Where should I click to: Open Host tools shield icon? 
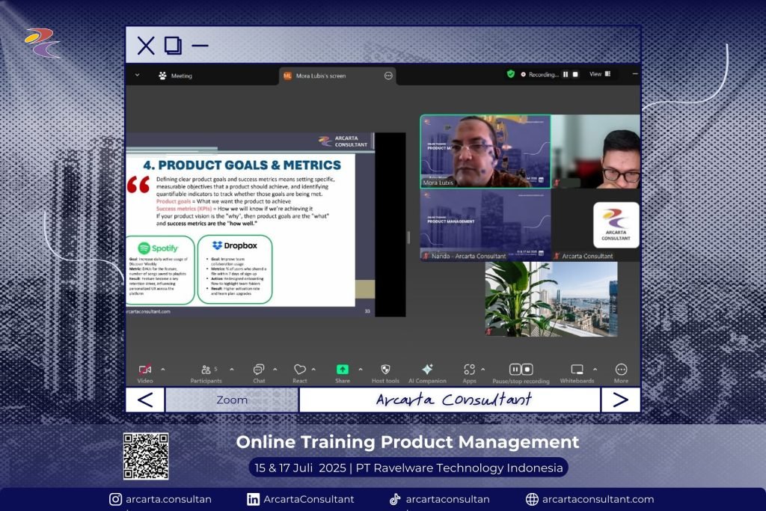pos(385,370)
